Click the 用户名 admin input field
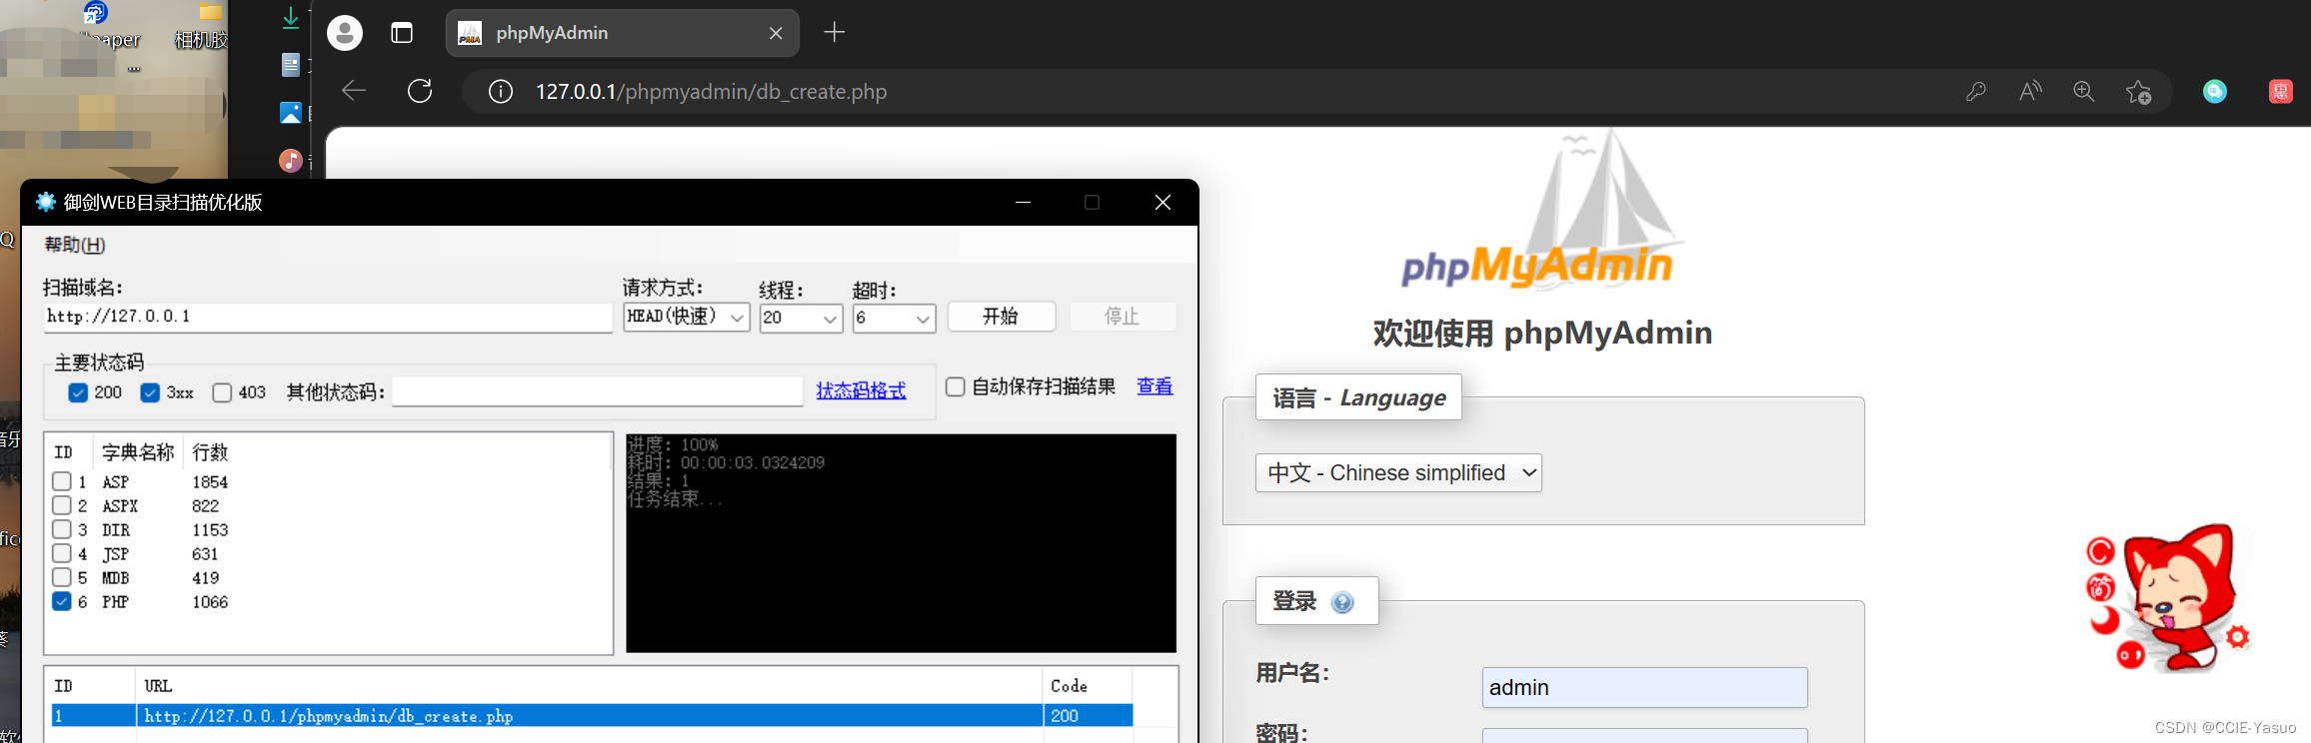Image resolution: width=2311 pixels, height=743 pixels. 1644,687
